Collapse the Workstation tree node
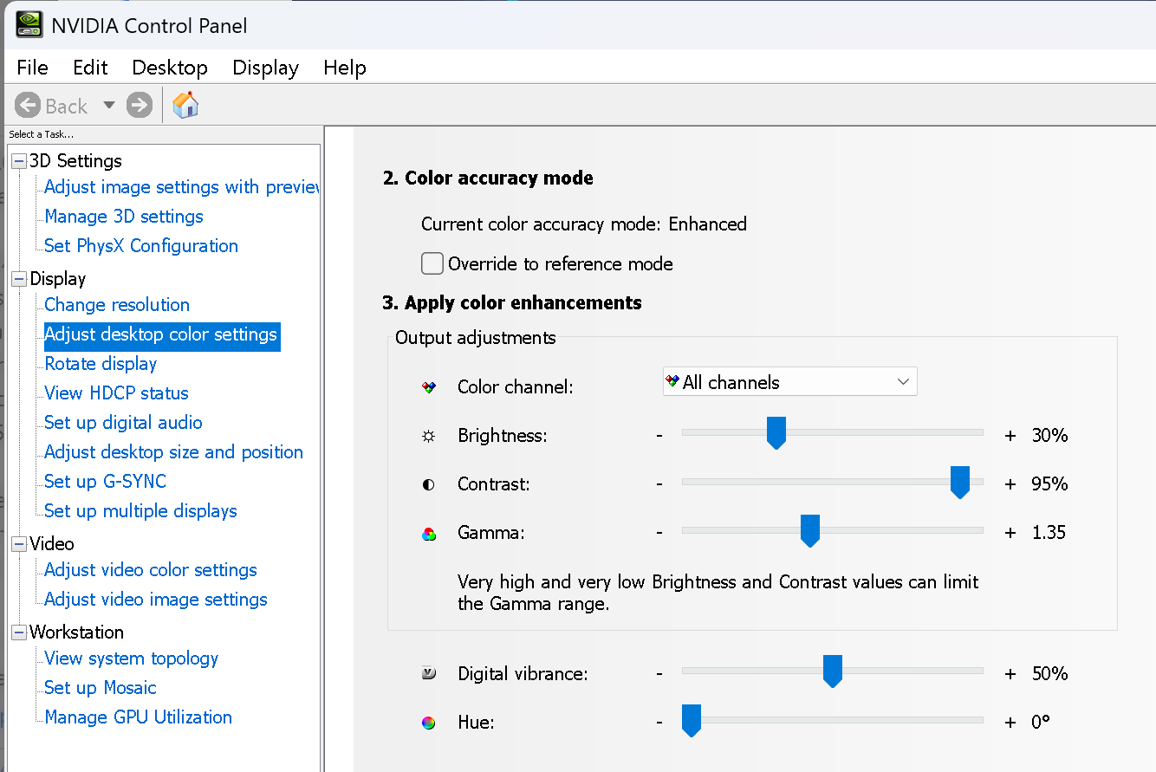The image size is (1156, 772). coord(19,633)
